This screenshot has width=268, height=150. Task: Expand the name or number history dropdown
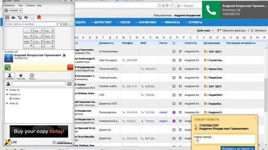(57, 24)
